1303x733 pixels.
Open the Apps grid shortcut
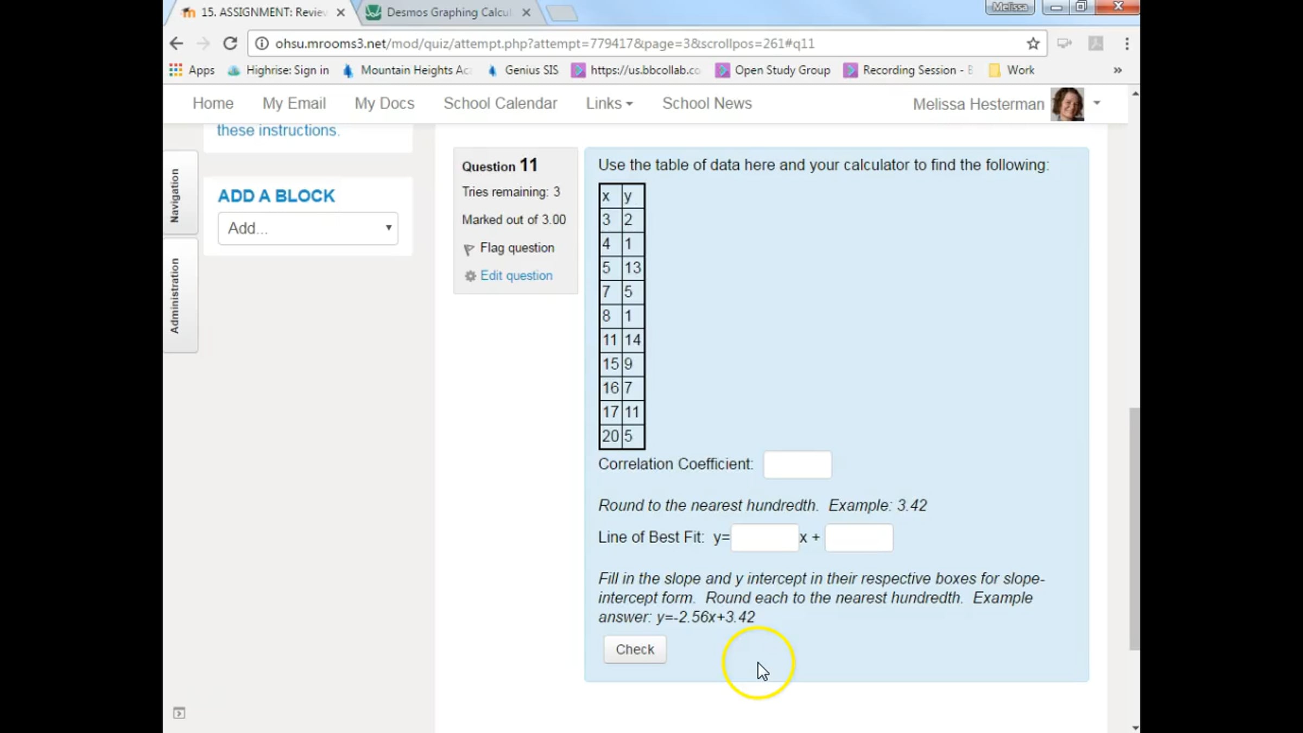coord(175,70)
